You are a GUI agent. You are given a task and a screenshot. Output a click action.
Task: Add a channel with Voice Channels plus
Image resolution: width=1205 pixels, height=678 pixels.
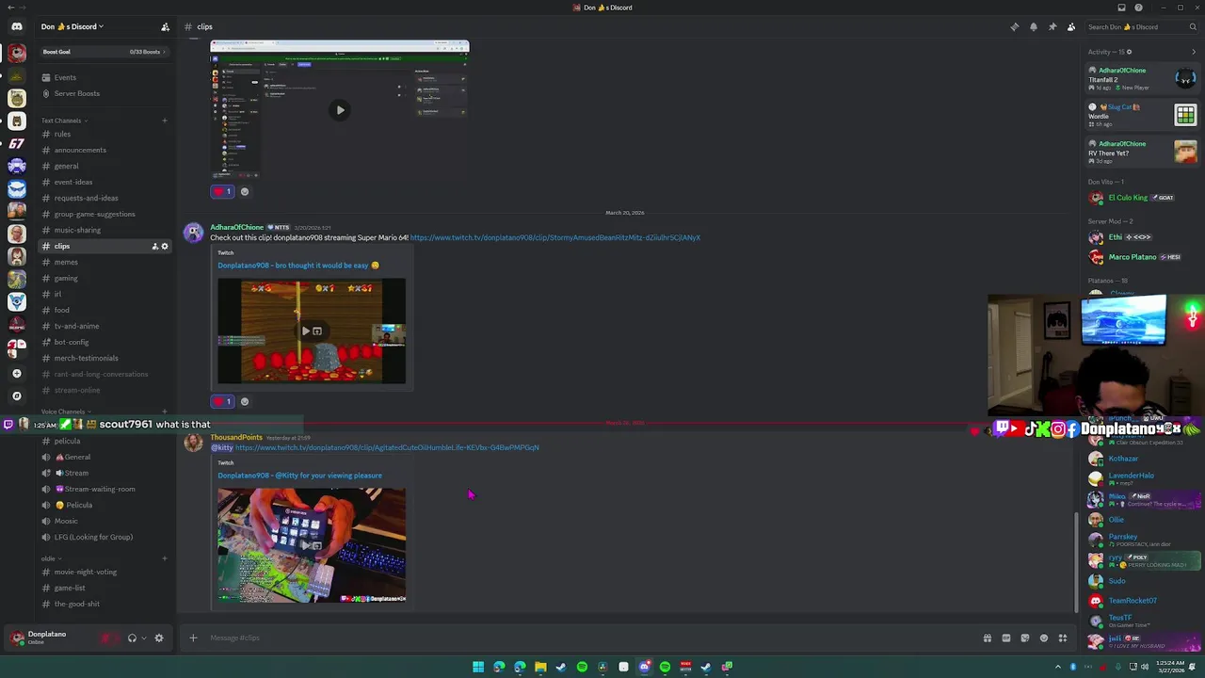pyautogui.click(x=165, y=412)
